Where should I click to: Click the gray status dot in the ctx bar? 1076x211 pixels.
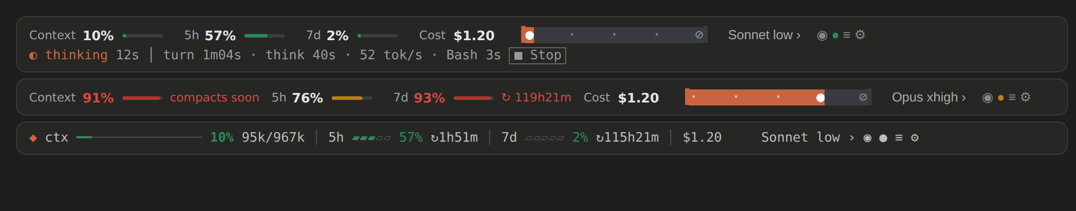point(883,138)
